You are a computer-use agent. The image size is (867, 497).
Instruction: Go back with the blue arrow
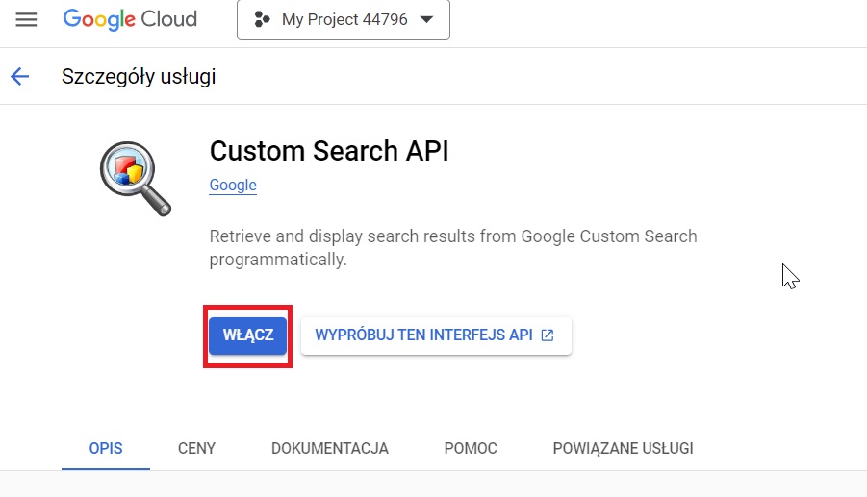coord(19,76)
